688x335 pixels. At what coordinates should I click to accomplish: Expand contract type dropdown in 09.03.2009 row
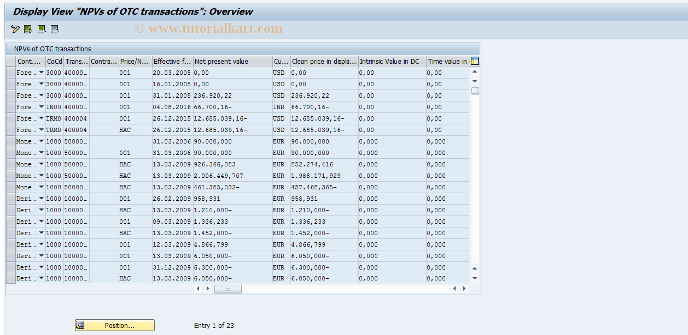click(x=41, y=222)
